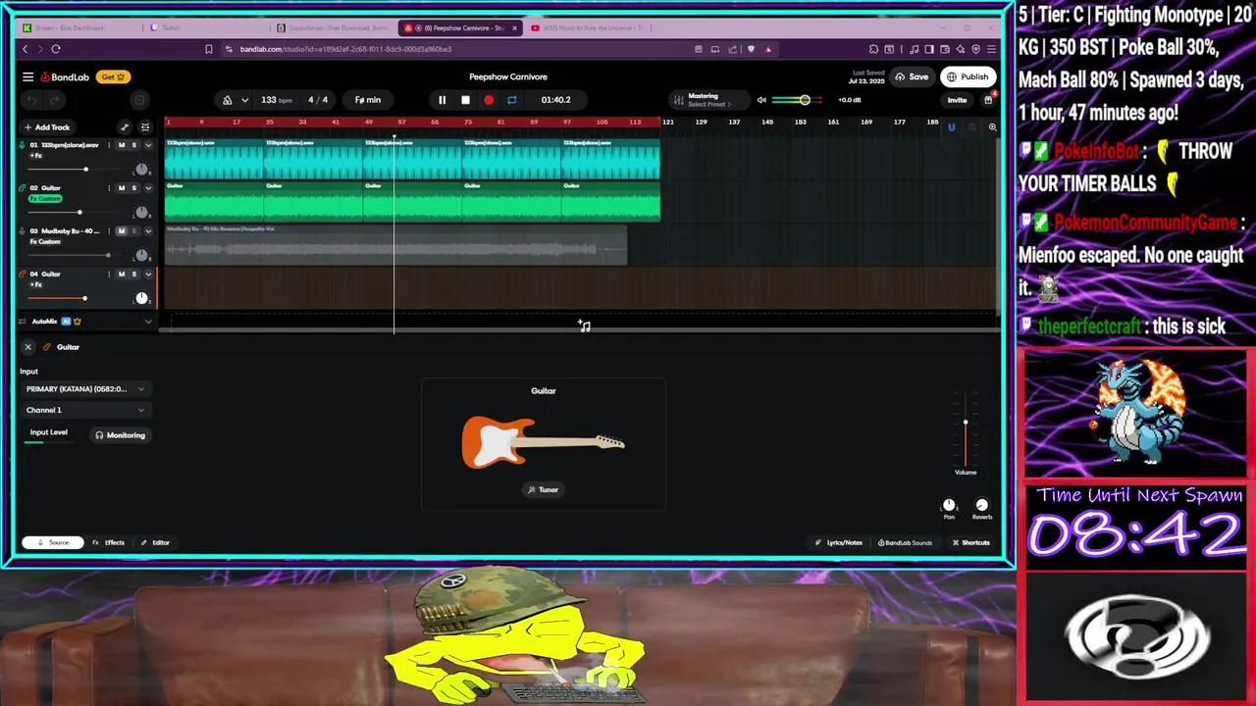The width and height of the screenshot is (1256, 706).
Task: Open the metronome options dropdown arrow
Action: click(x=244, y=100)
